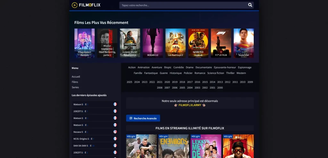
Task: Select the Biopic genre
Action: coord(168,67)
